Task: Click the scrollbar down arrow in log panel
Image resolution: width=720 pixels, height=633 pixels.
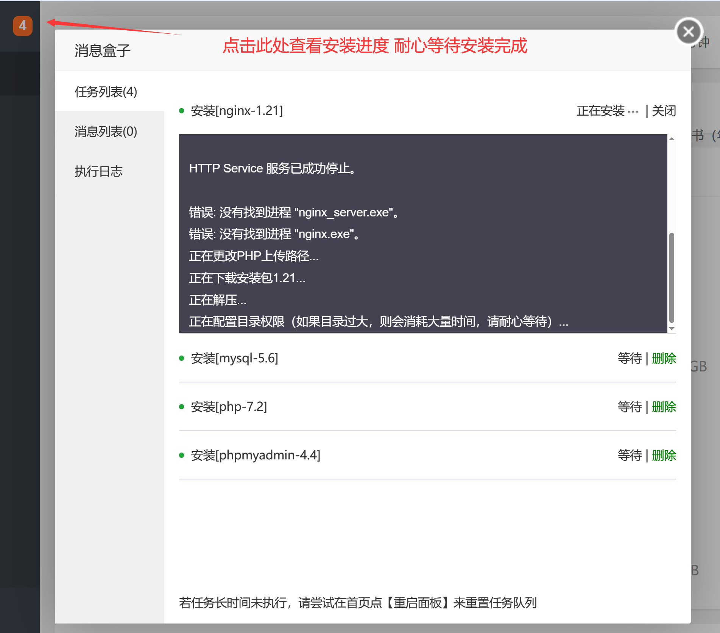Action: 671,327
